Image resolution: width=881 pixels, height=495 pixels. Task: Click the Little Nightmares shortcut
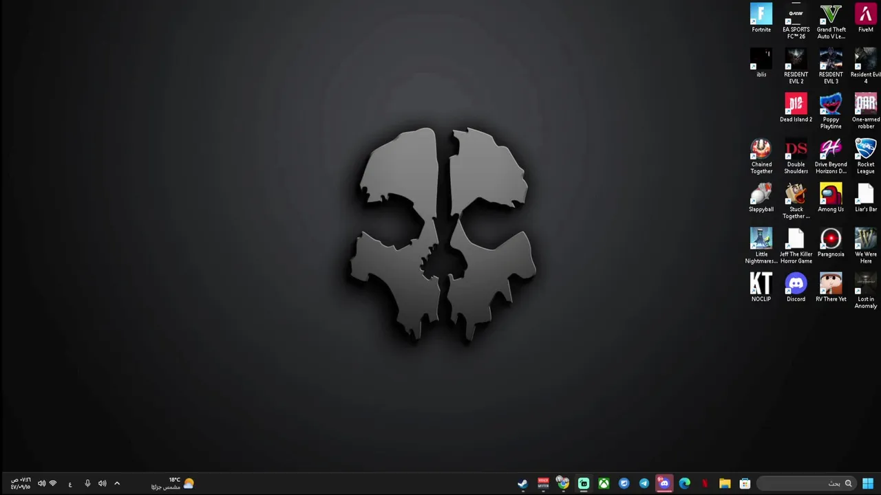point(761,246)
